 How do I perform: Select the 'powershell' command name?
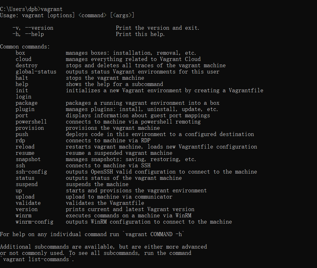[31, 122]
